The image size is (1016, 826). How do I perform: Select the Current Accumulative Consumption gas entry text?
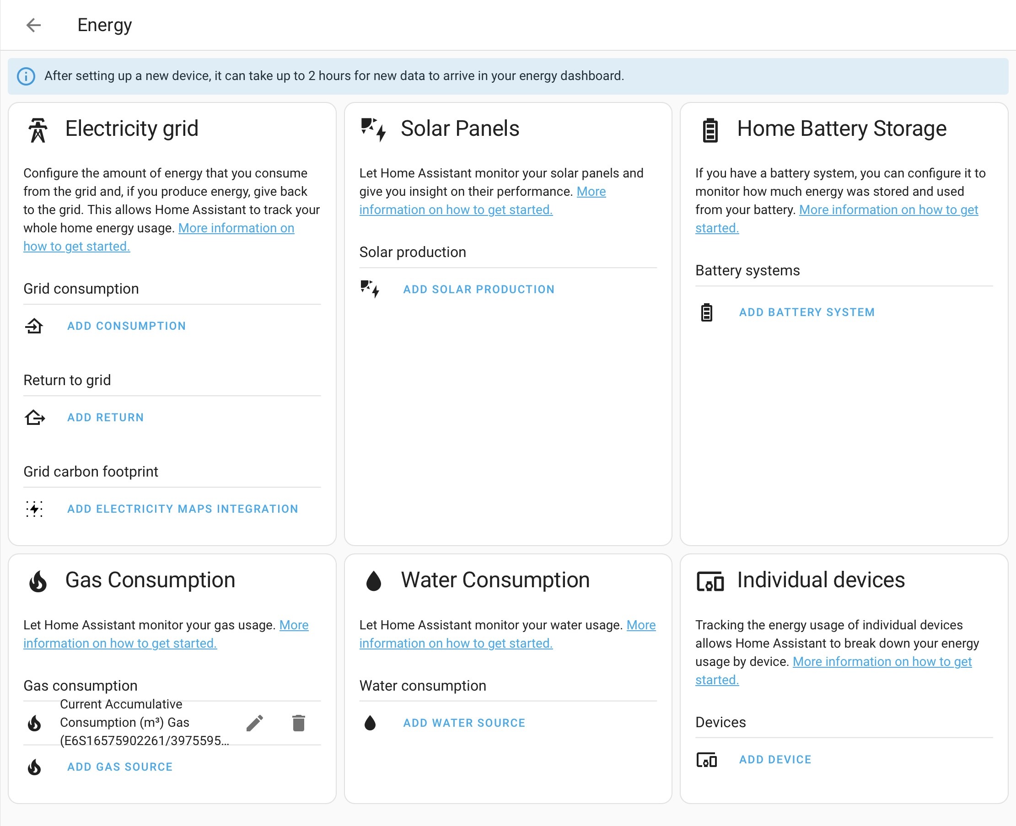145,723
